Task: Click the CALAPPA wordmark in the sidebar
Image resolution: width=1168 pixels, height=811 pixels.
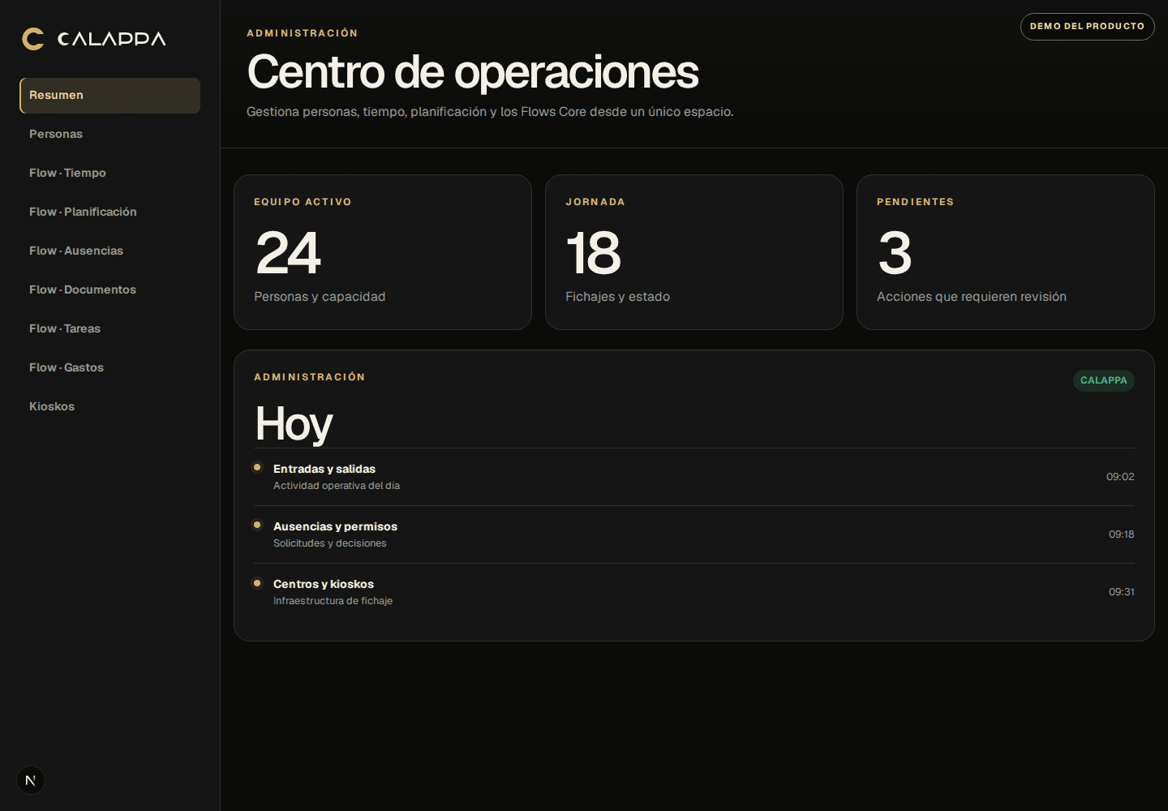Action: [x=112, y=39]
